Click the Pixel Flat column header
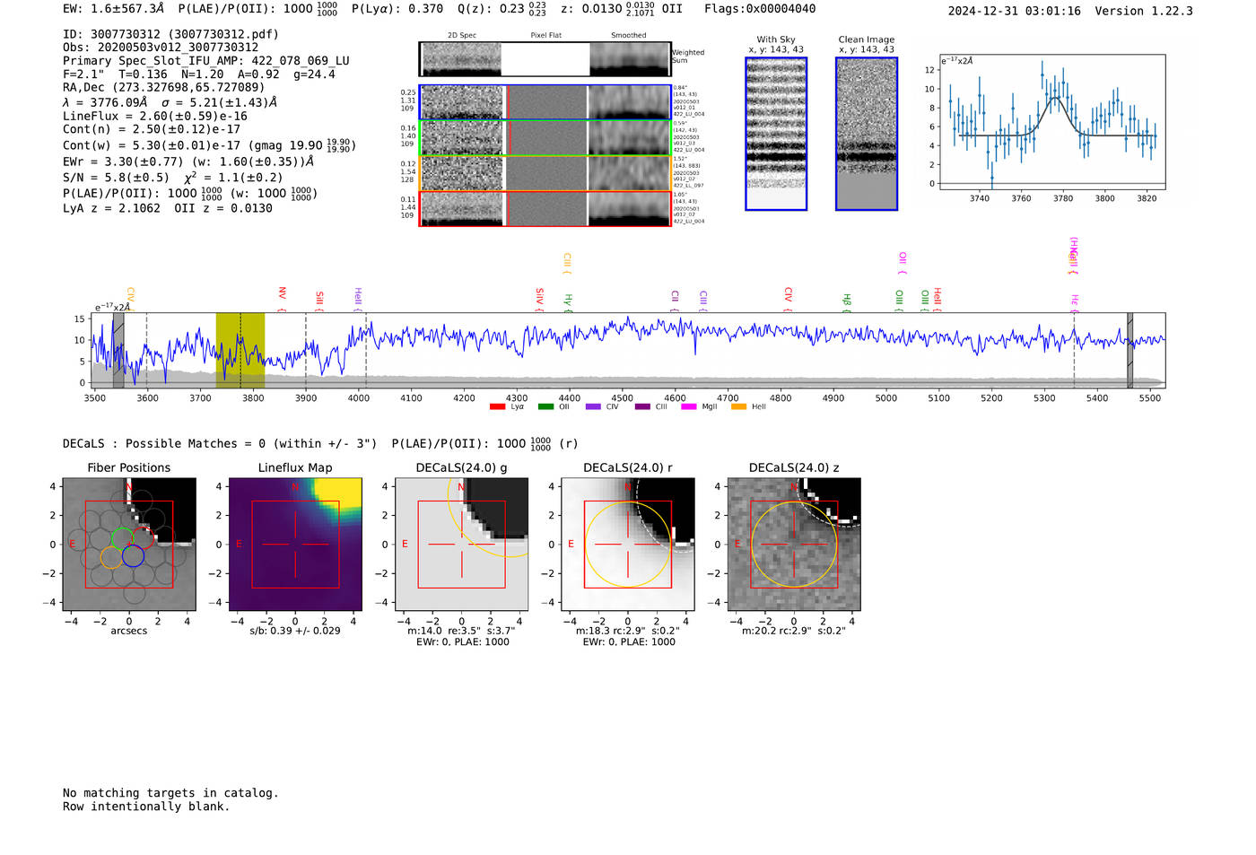Viewport: 1256px width, 855px height. 545,36
